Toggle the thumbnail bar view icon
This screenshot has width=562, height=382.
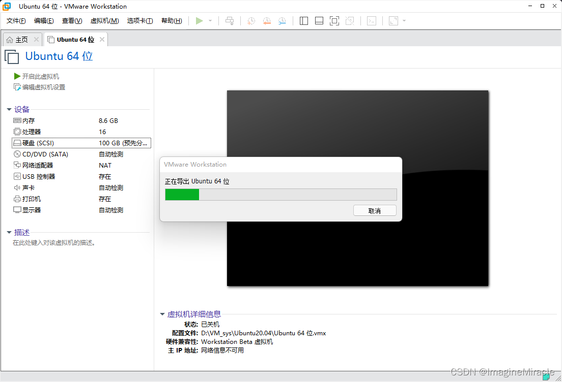click(x=319, y=21)
